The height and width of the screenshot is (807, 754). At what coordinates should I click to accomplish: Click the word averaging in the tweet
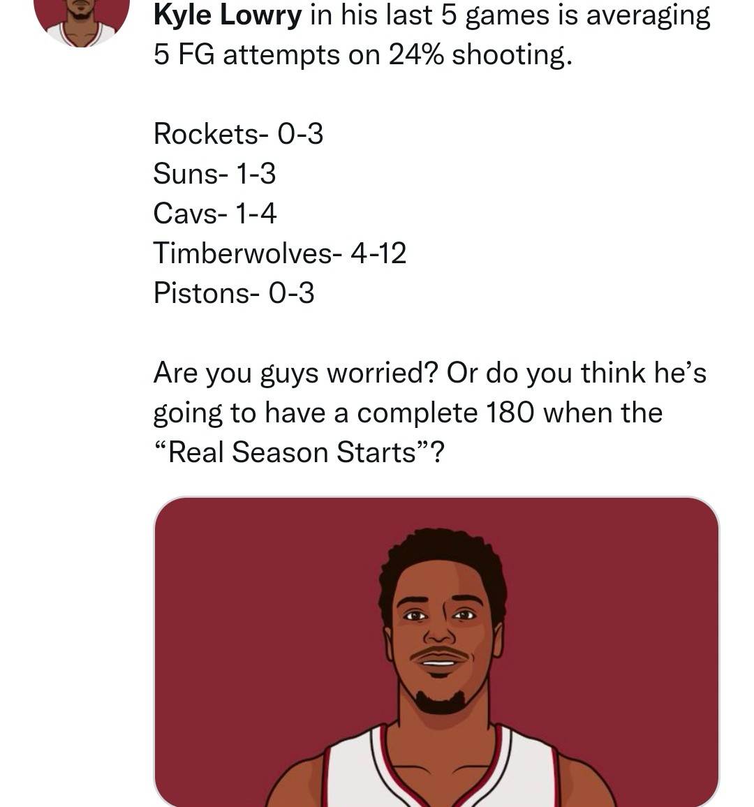coord(648,15)
